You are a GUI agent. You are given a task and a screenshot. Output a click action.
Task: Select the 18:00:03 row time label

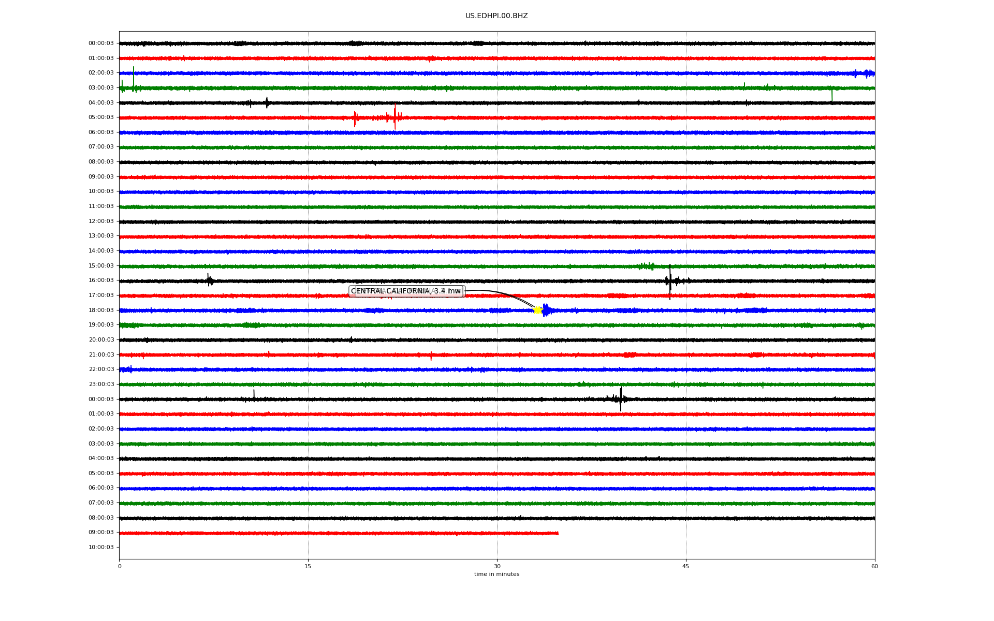[101, 310]
